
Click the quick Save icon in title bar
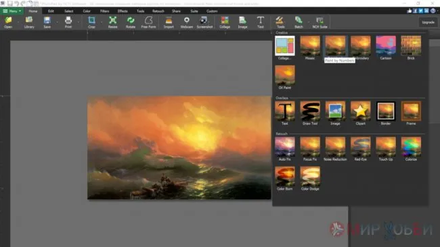[10, 3]
